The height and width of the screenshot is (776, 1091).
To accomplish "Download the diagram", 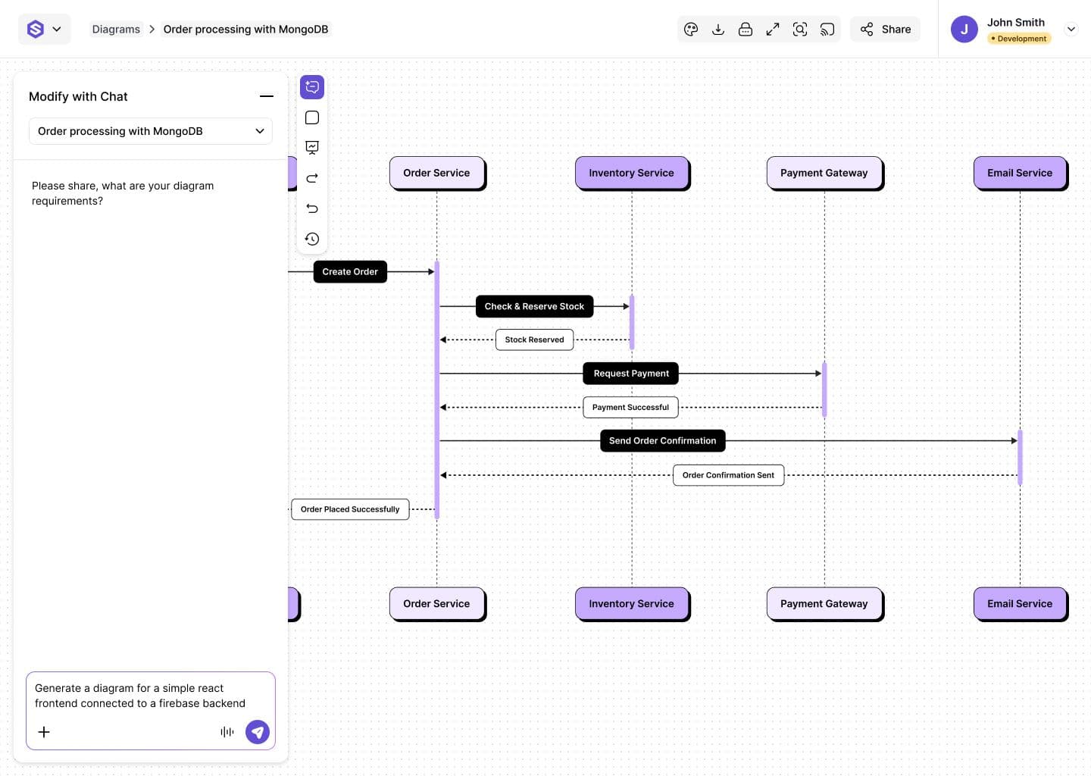I will tap(718, 30).
